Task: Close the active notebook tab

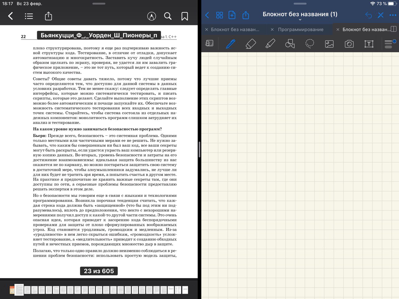Action: pyautogui.click(x=338, y=30)
